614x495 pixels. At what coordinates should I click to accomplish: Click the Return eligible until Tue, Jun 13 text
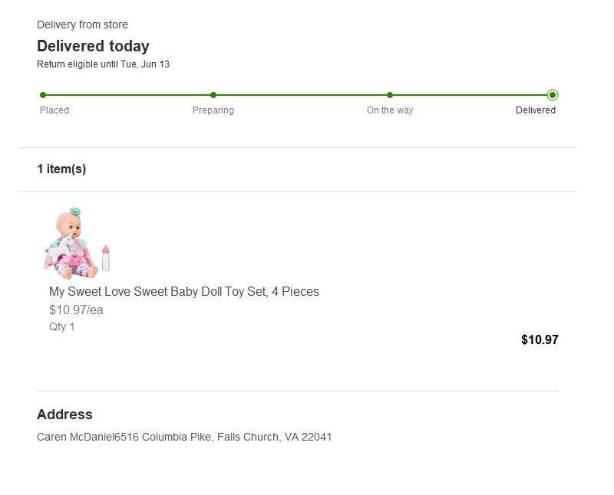tap(103, 64)
